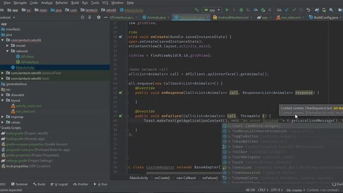Expand com.lamtech.retrofit (androidTest) package
Screen dimensions: 343x193
pos(2,73)
